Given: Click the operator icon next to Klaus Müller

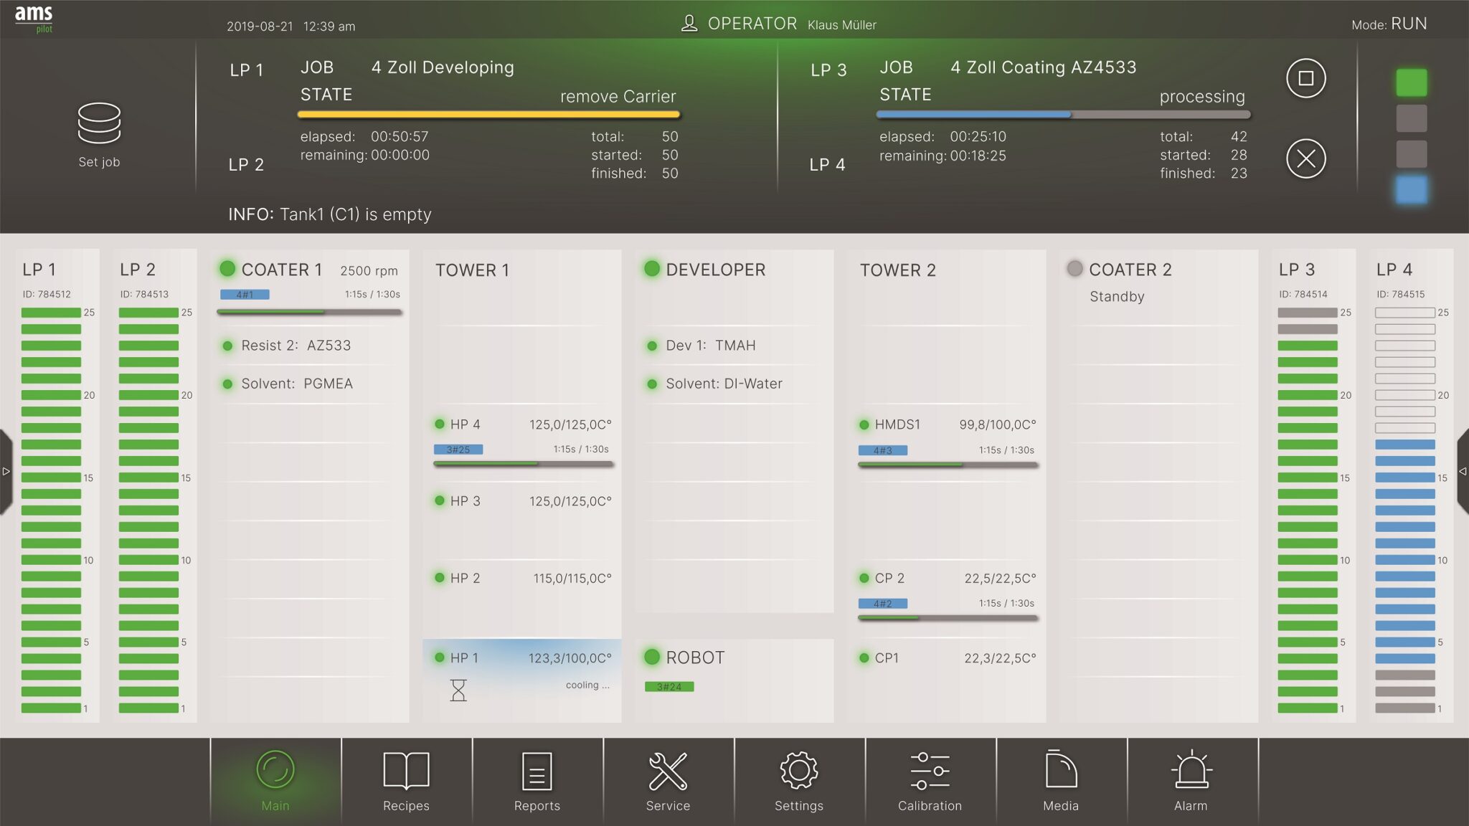Looking at the screenshot, I should pyautogui.click(x=688, y=23).
